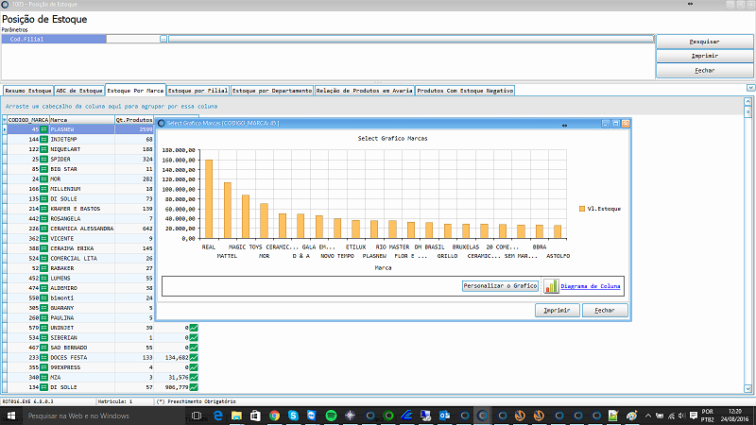The image size is (756, 425).
Task: Open the Estoque por Filial tab
Action: tap(198, 91)
